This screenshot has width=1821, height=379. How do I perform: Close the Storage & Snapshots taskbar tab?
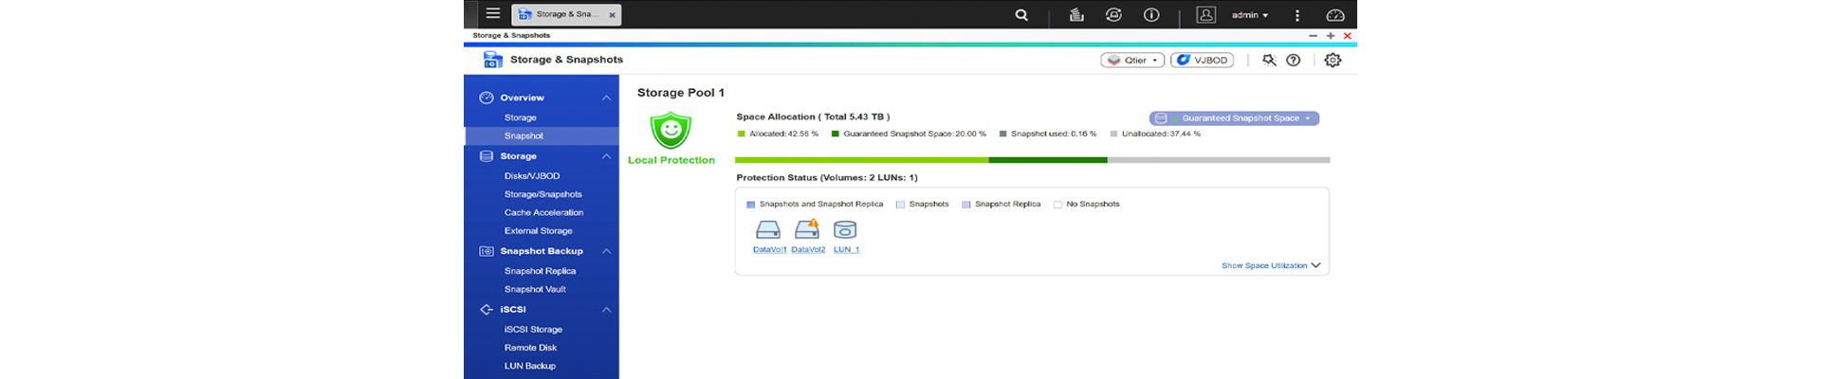612,15
